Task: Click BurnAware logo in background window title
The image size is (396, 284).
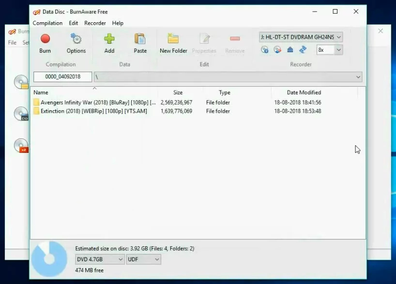Action: [12, 31]
